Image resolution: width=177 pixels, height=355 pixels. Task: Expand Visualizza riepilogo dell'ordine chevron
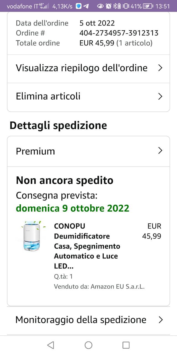tap(160, 68)
